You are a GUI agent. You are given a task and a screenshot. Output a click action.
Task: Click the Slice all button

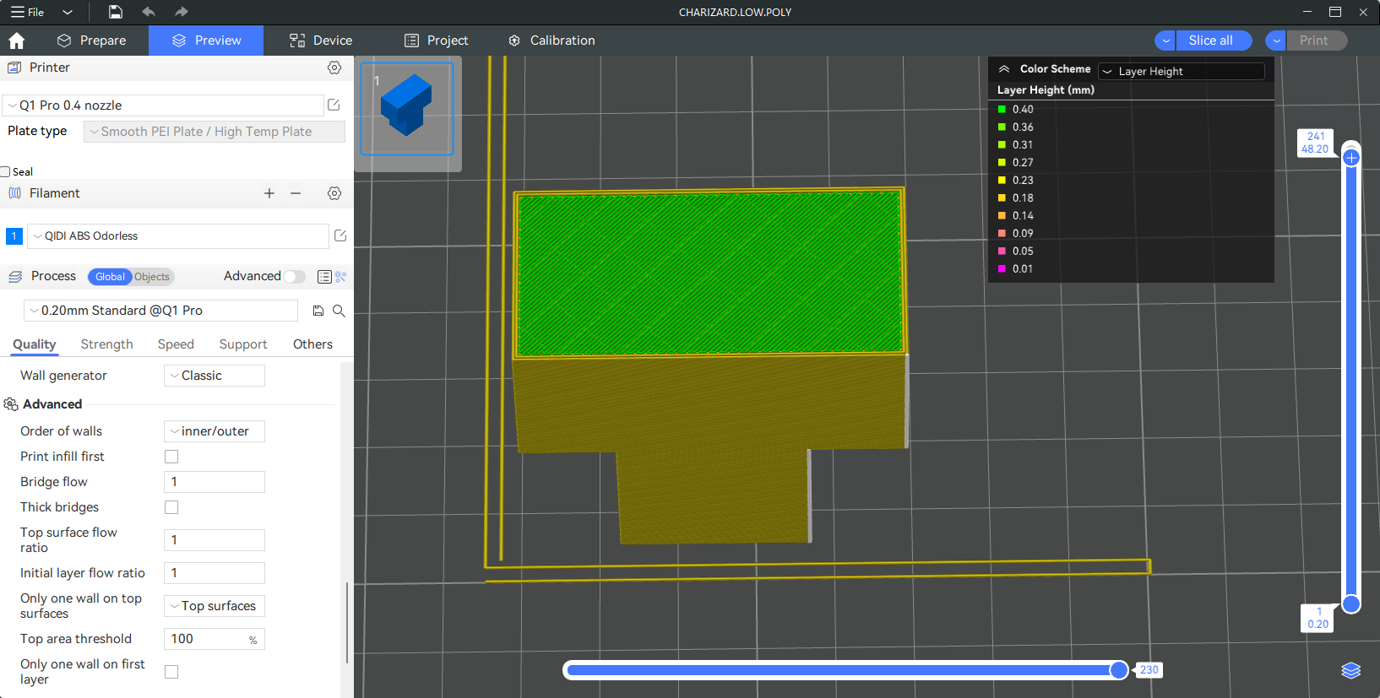(1210, 41)
